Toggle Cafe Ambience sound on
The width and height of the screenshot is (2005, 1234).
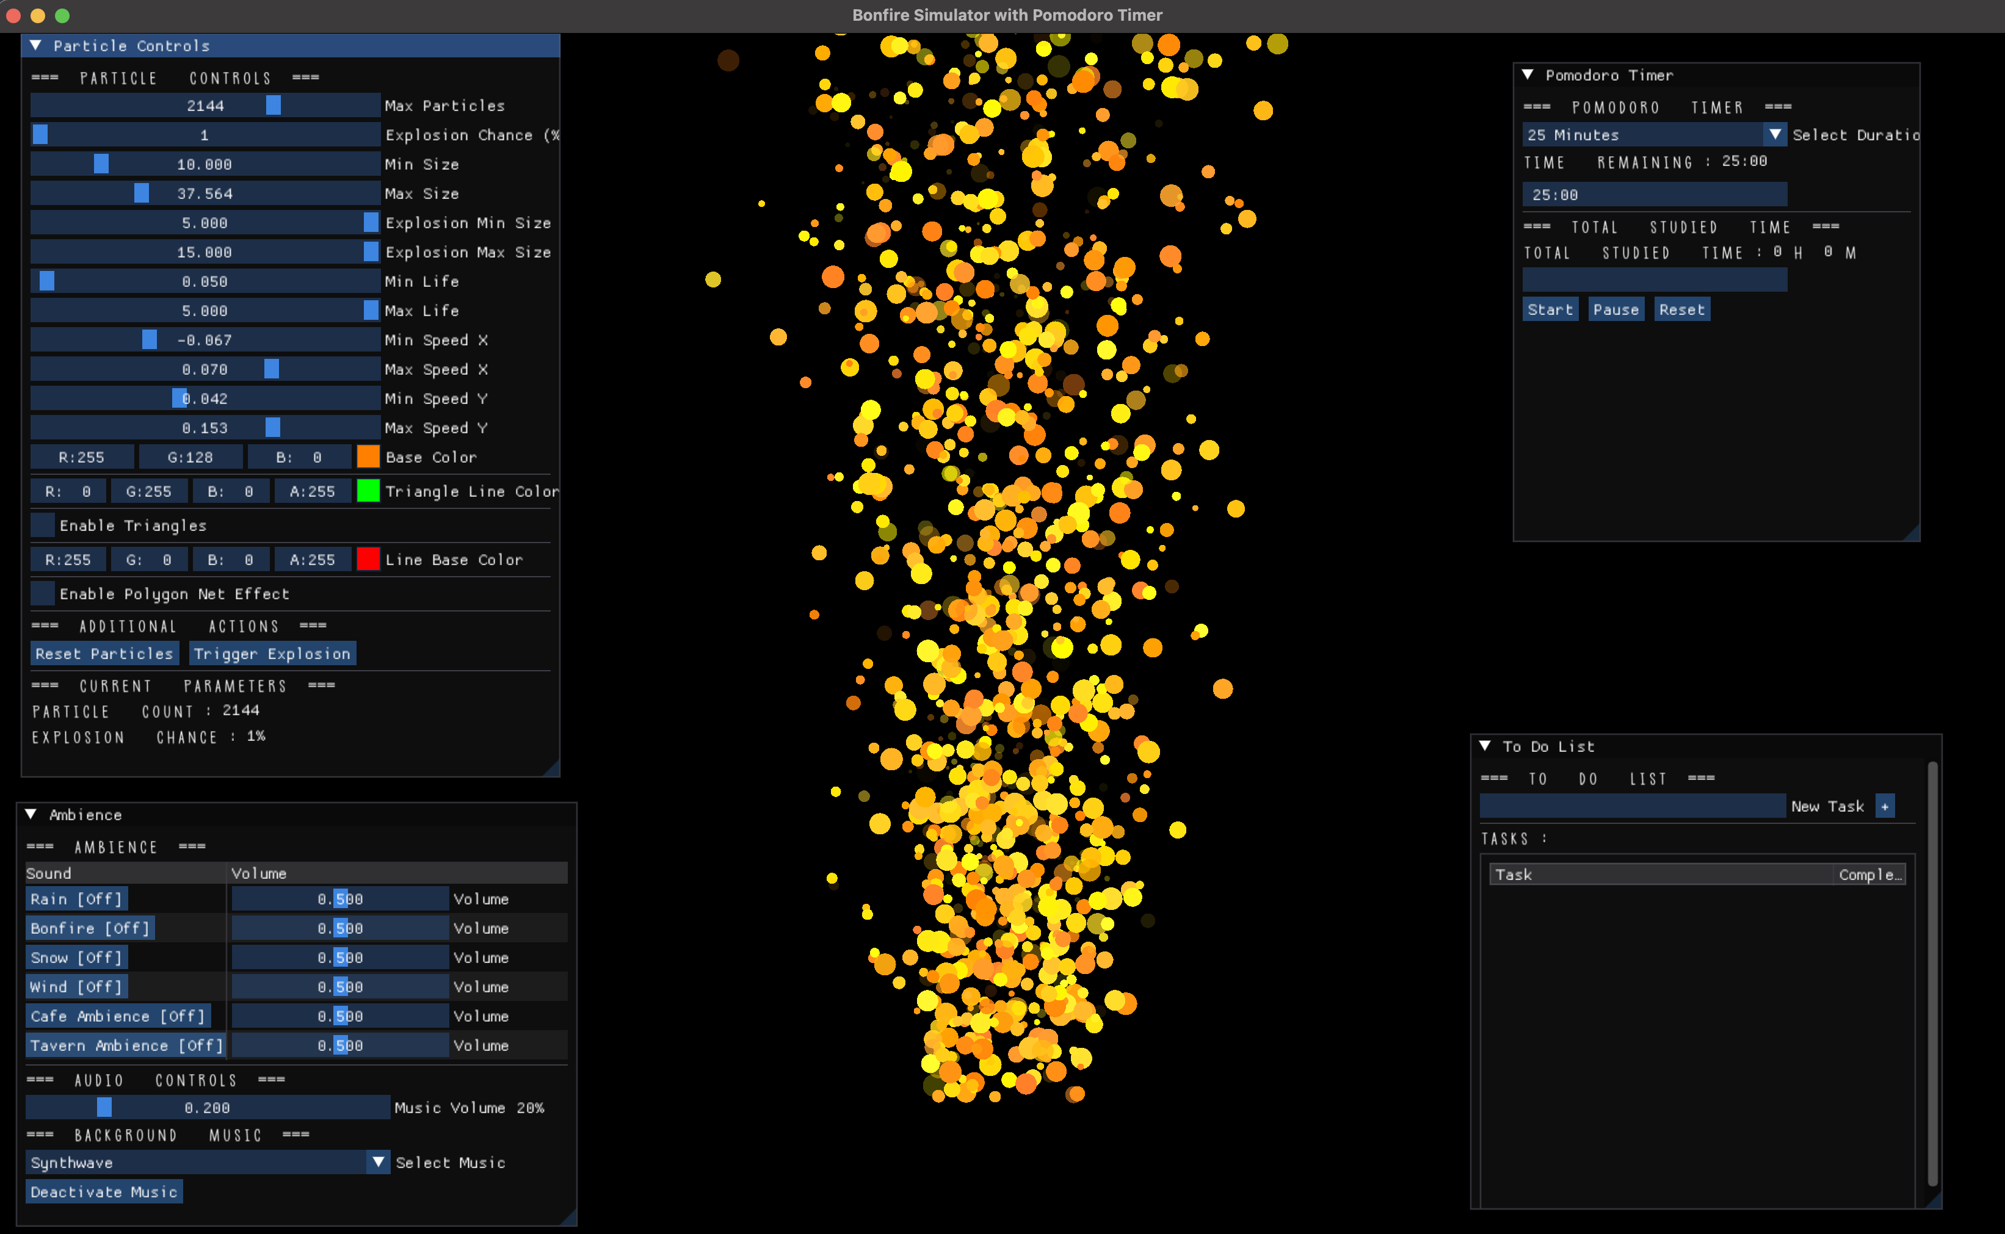(118, 1016)
